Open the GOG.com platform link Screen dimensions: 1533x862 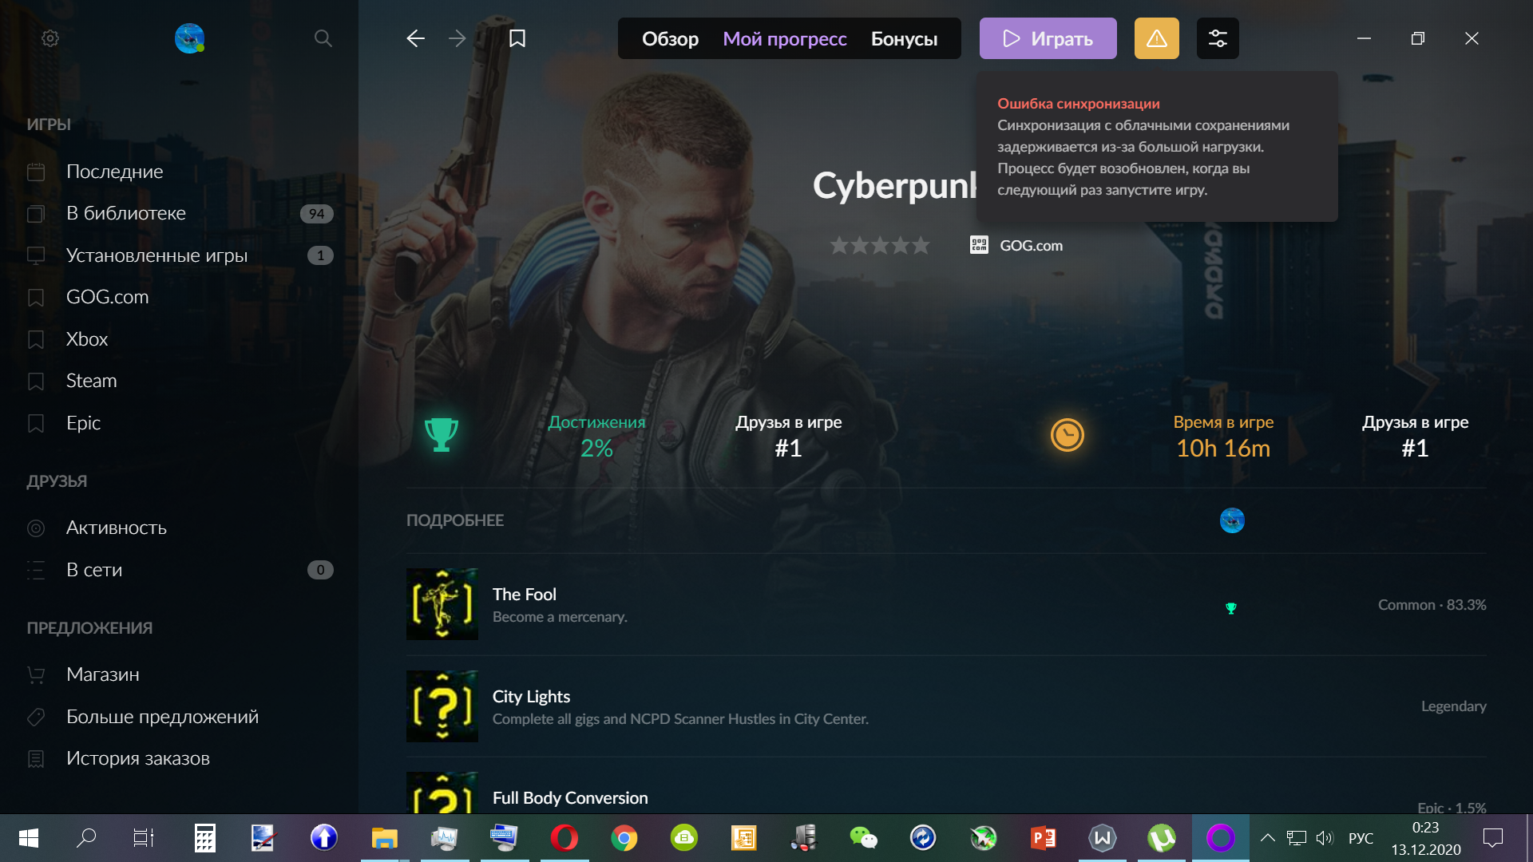coord(1030,245)
